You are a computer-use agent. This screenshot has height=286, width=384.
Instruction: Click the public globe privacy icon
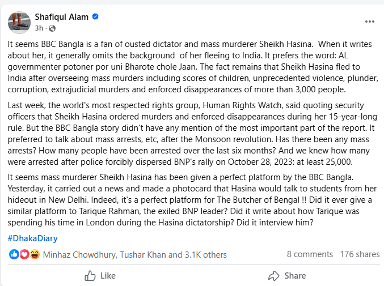pos(52,28)
